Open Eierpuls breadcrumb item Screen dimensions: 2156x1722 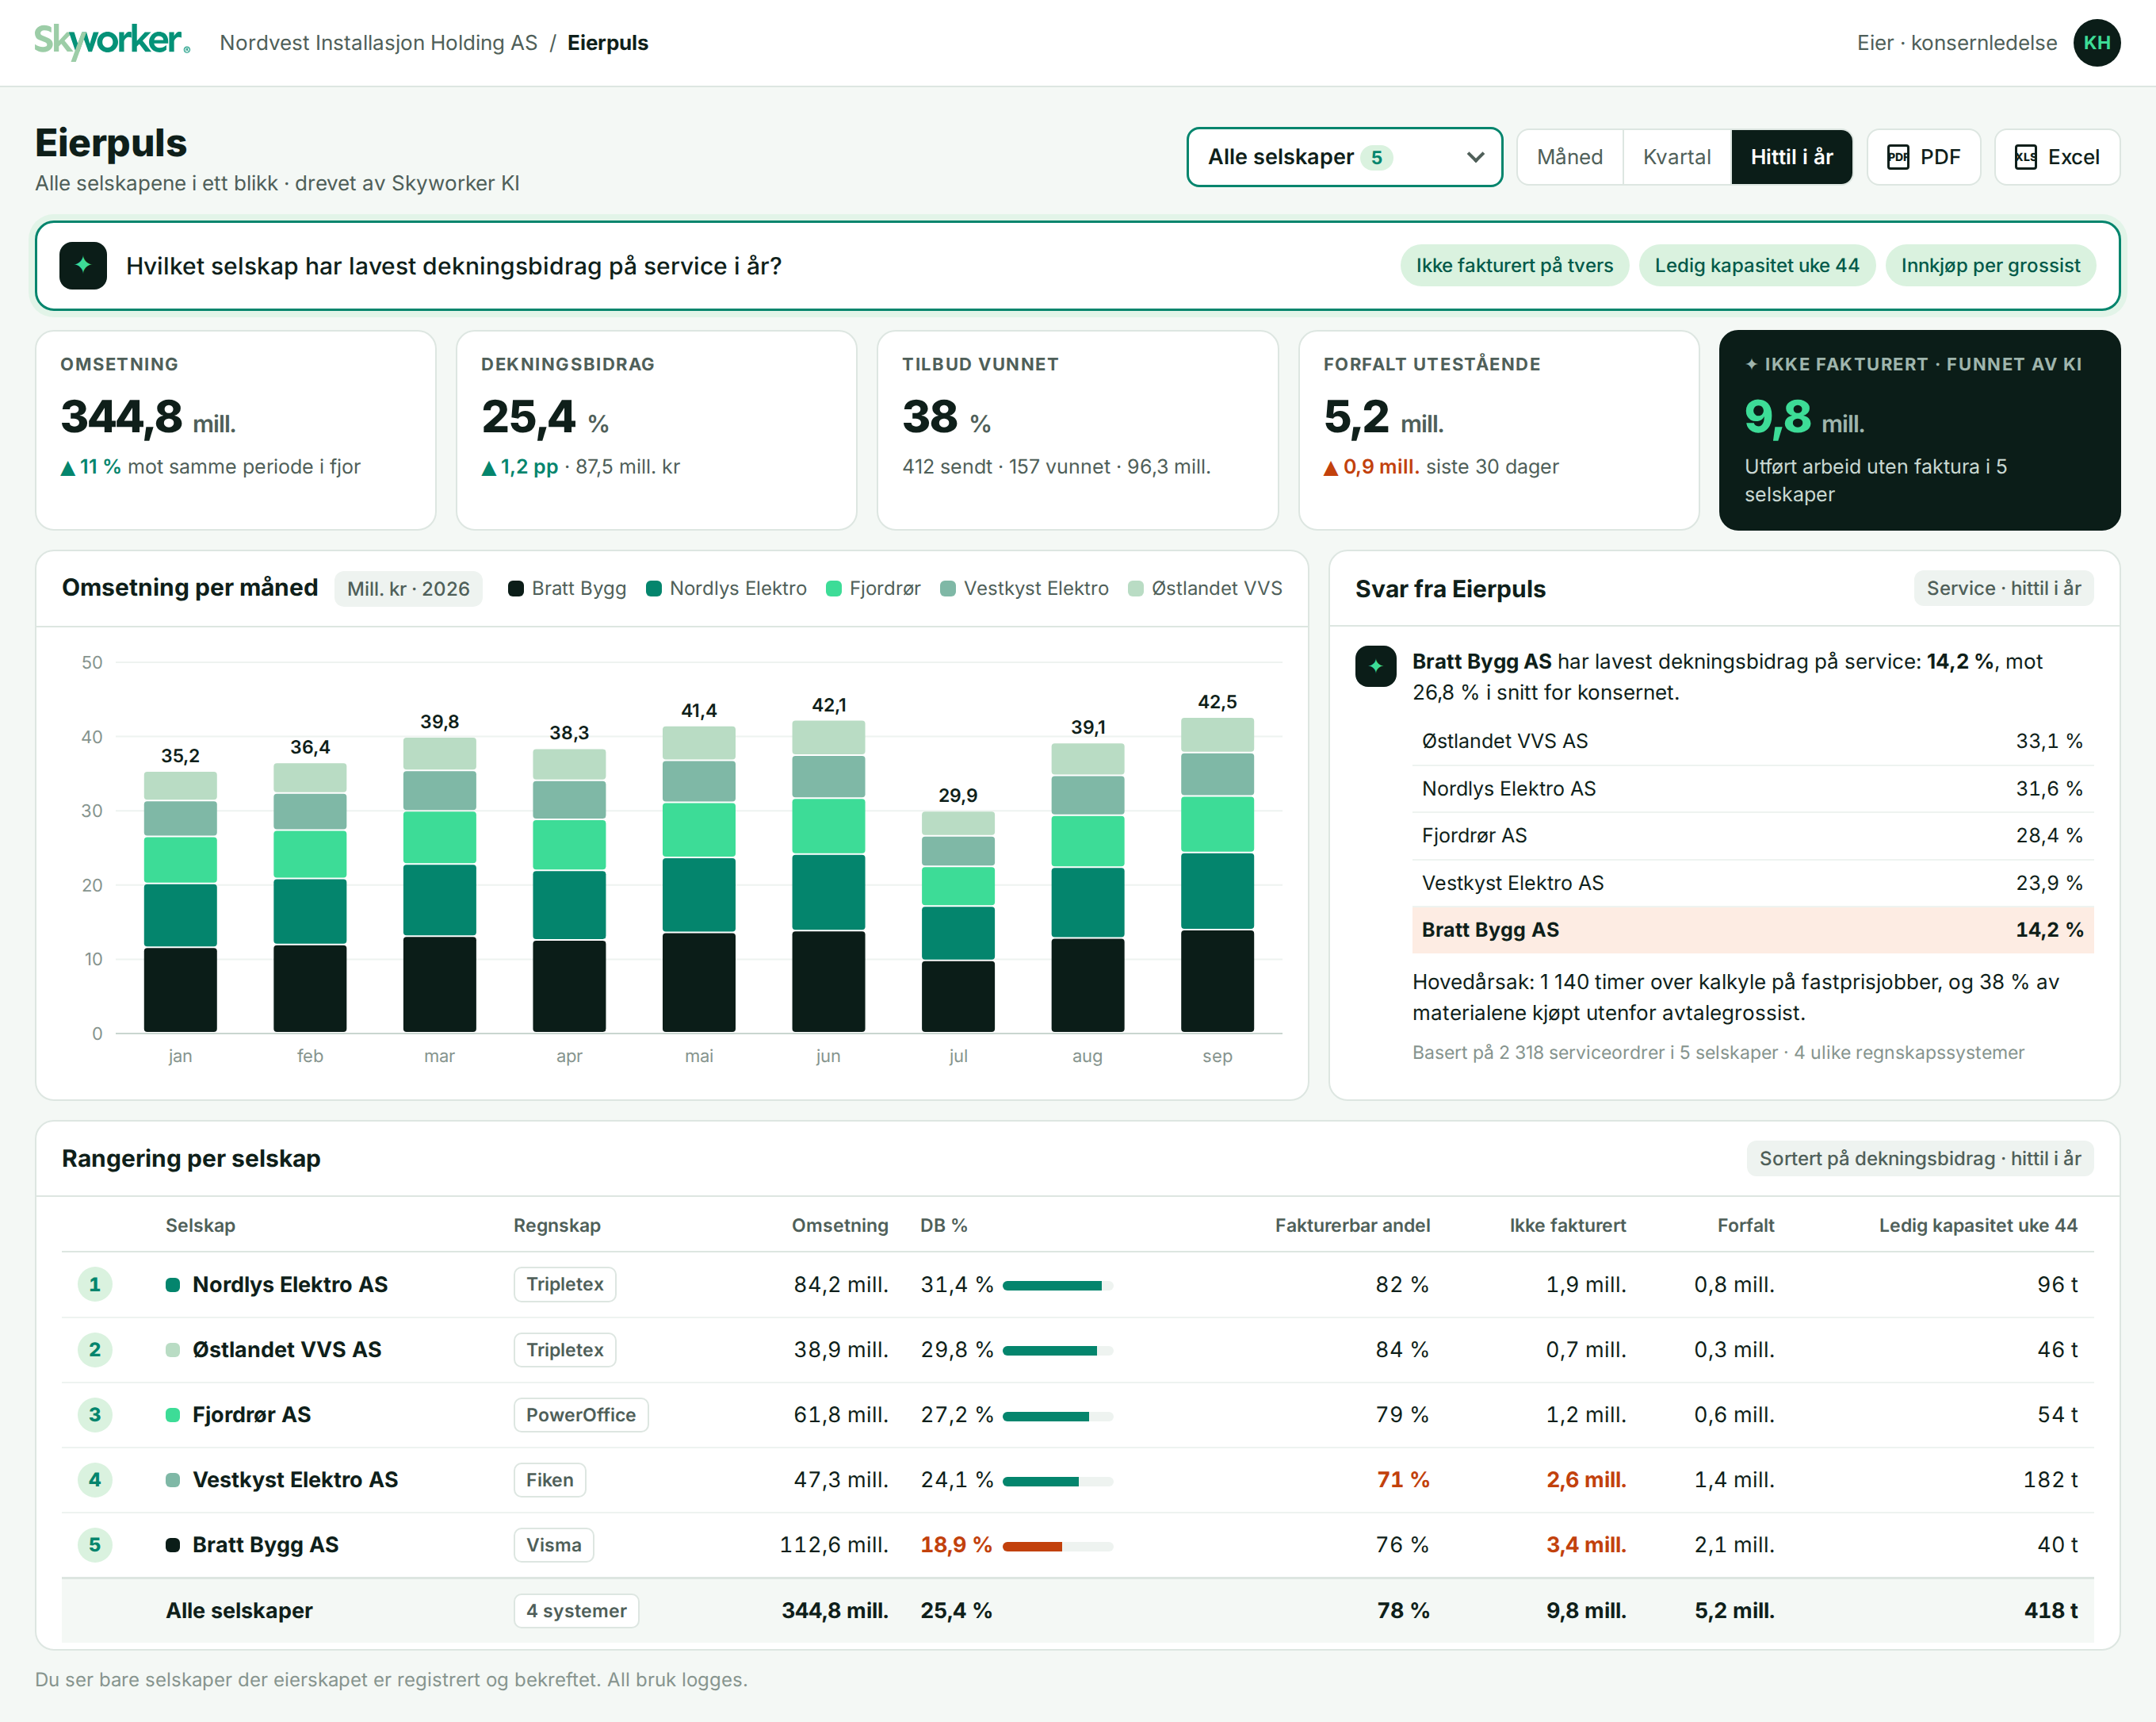(608, 43)
